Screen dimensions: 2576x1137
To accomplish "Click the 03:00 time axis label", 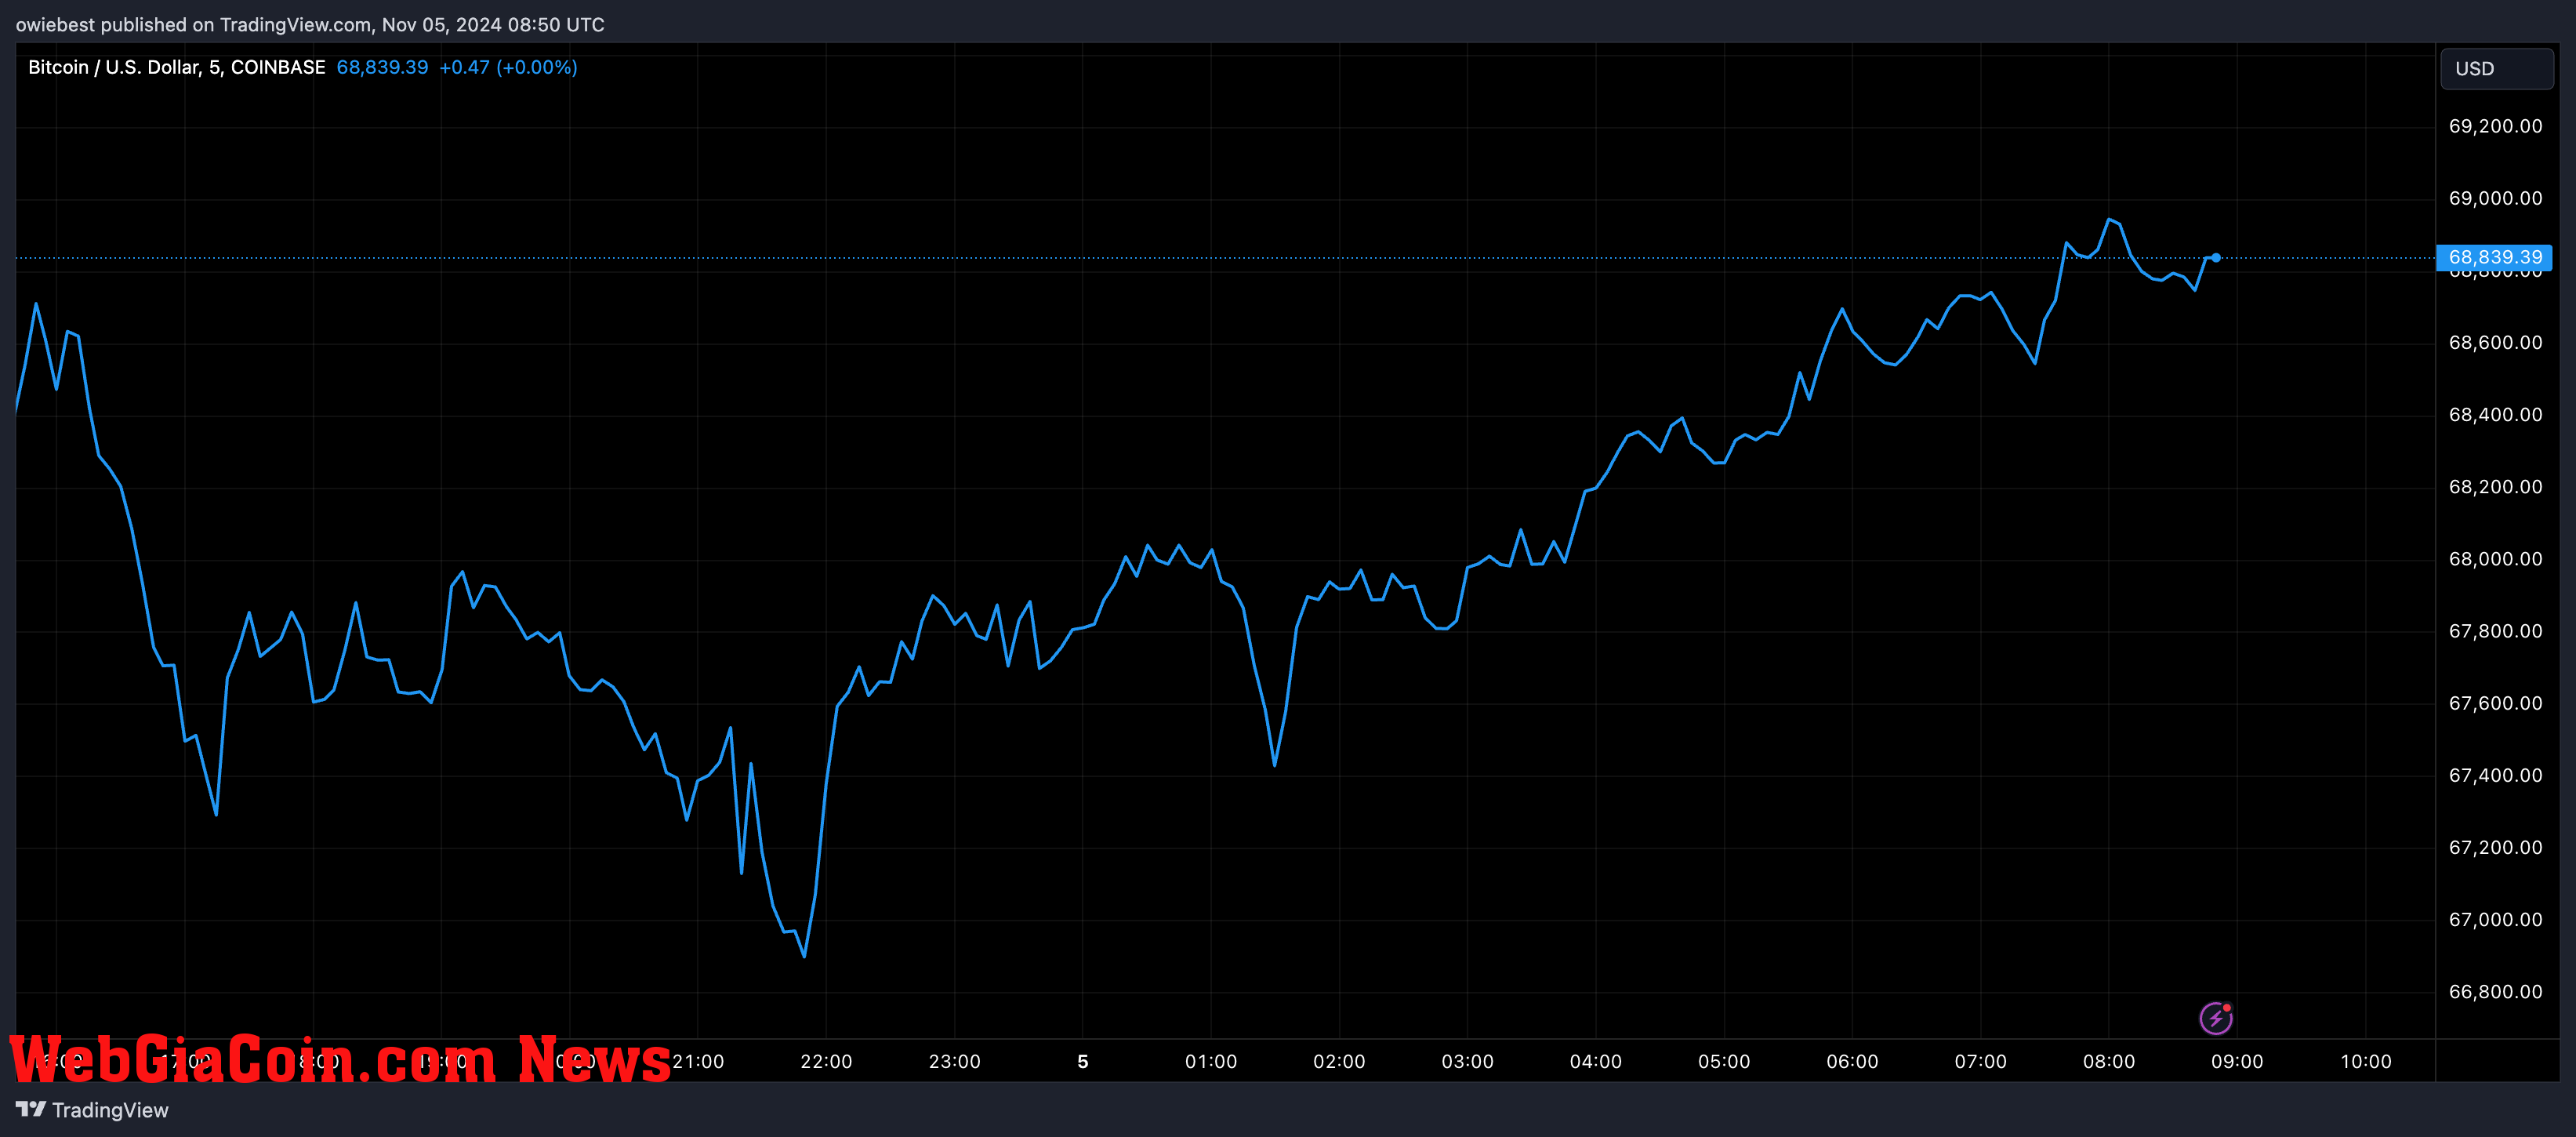I will 1467,1062.
